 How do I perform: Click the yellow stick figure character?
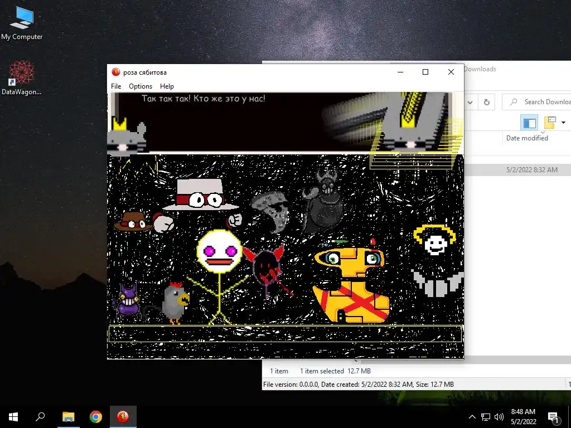click(219, 276)
